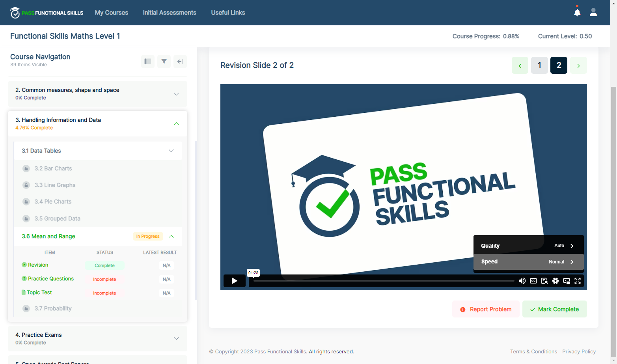The height and width of the screenshot is (364, 617).
Task: Open the course navigation filter
Action: click(164, 62)
